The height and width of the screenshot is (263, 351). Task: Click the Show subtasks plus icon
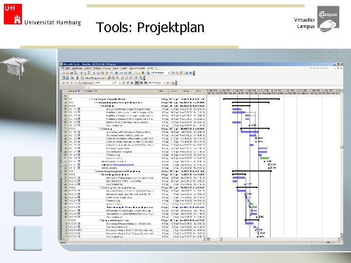[71, 83]
